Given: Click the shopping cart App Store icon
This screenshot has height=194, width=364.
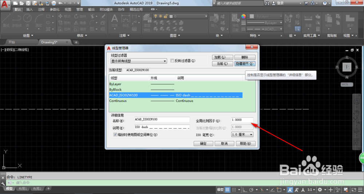Looking at the screenshot, I should (306, 3).
